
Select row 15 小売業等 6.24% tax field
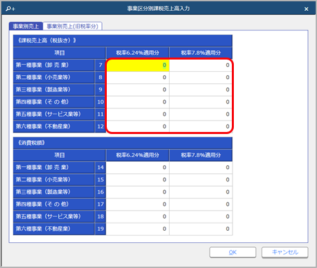tap(137, 180)
